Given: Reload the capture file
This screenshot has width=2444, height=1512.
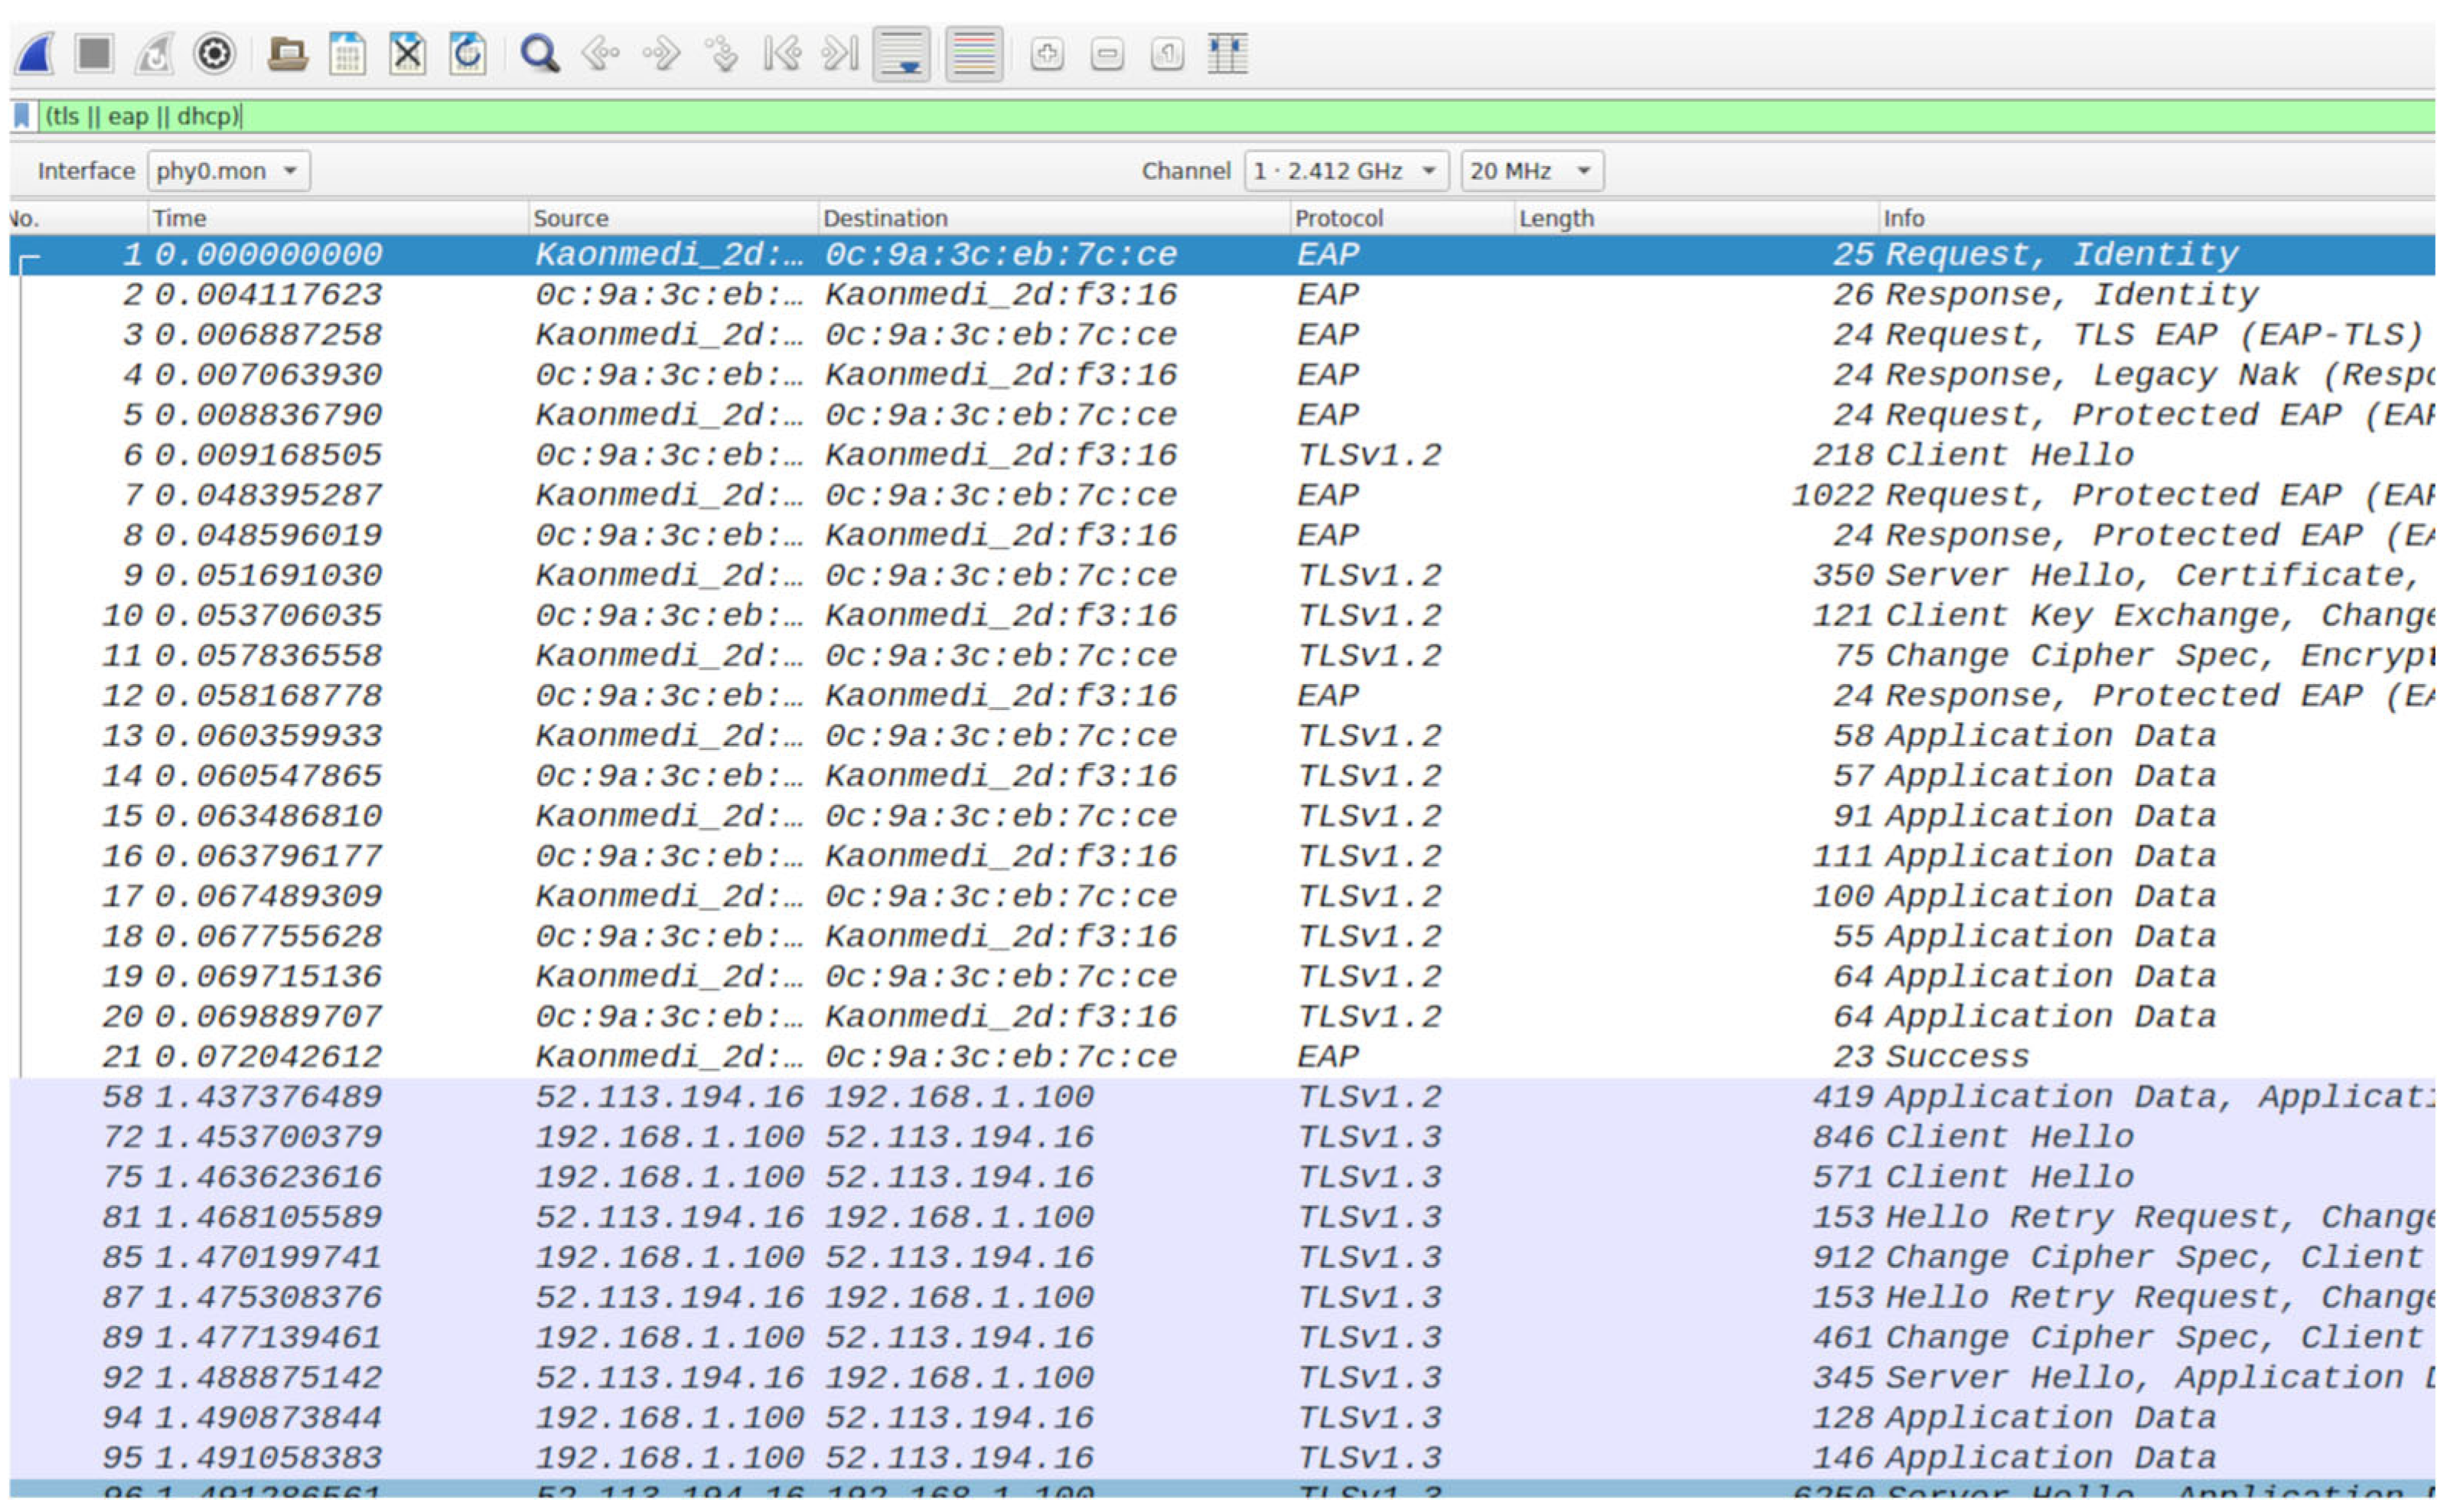Looking at the screenshot, I should tap(467, 54).
